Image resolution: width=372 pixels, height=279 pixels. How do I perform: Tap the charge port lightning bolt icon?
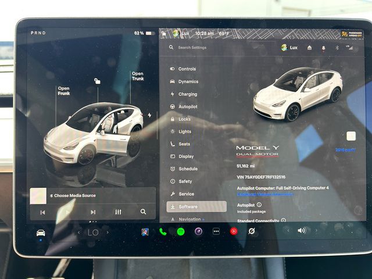tap(149, 115)
